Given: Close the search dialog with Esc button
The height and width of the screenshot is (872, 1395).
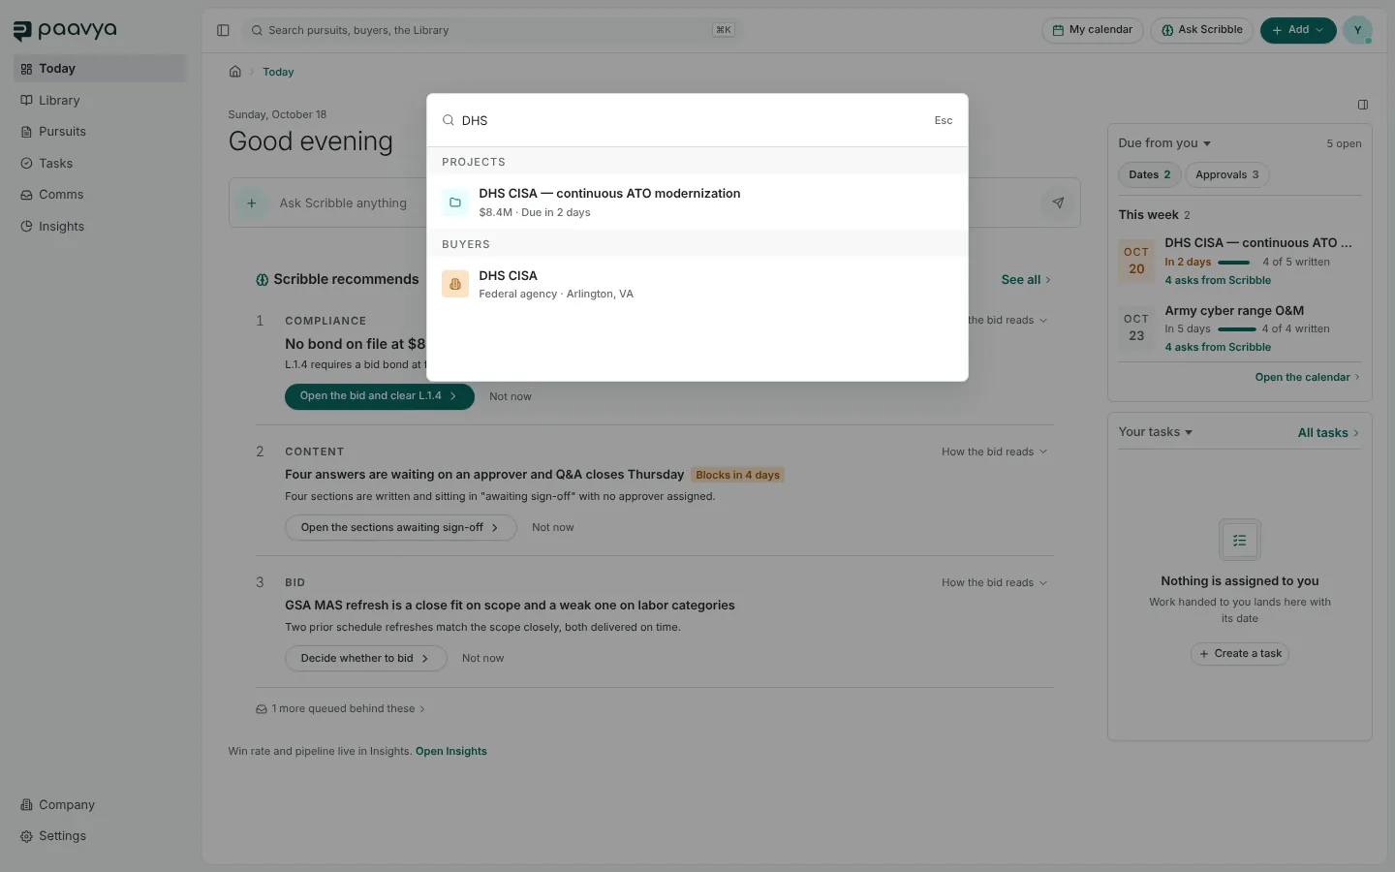Looking at the screenshot, I should (944, 120).
